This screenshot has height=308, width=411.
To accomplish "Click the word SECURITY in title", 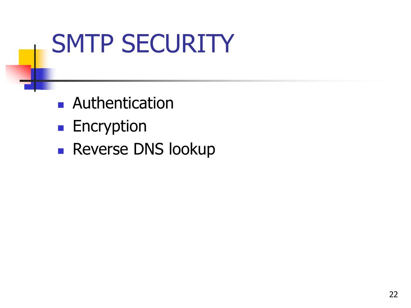I will (178, 43).
